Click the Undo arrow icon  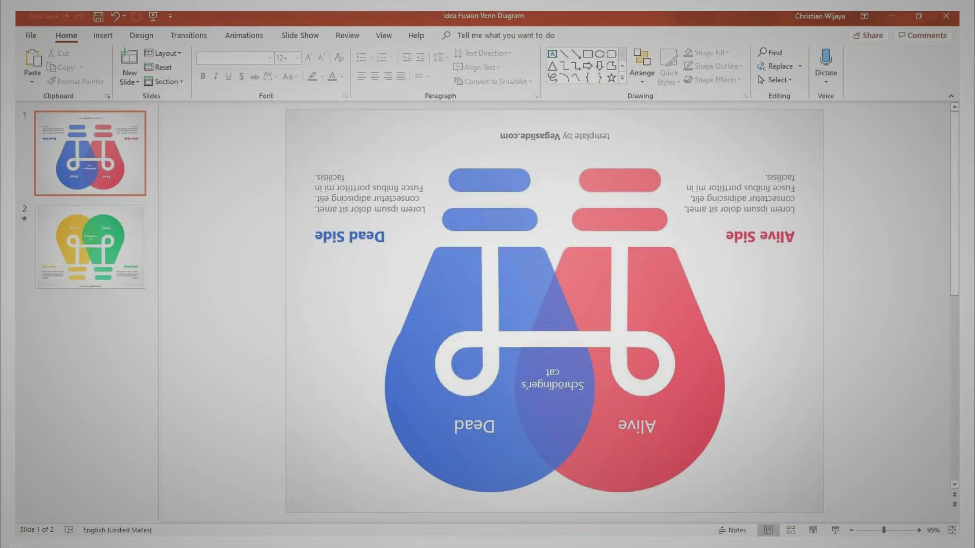tap(115, 17)
